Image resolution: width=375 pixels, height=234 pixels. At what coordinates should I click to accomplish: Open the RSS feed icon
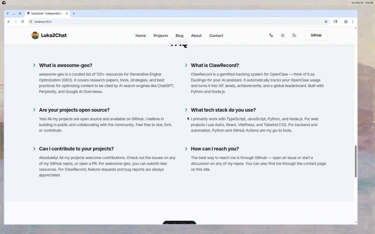click(x=294, y=35)
